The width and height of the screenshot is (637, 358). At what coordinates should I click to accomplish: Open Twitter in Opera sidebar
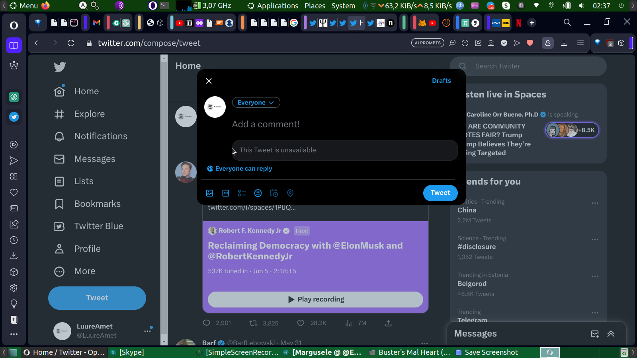[14, 117]
